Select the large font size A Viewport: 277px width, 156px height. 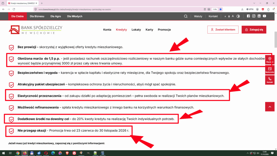(x=233, y=16)
